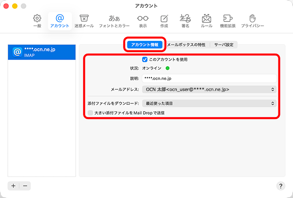
Task: Open the 作成 compose preferences
Action: [164, 20]
